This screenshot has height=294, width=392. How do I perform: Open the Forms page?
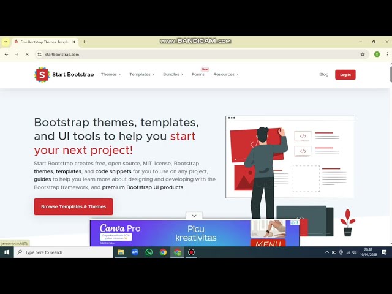[x=198, y=74]
